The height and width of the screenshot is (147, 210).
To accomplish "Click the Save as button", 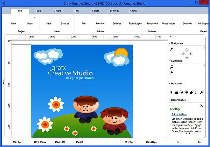I will [x=65, y=23].
